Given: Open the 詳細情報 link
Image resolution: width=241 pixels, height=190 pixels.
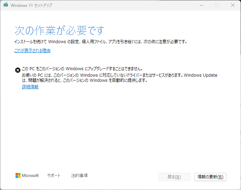Looking at the screenshot, I should click(30, 87).
